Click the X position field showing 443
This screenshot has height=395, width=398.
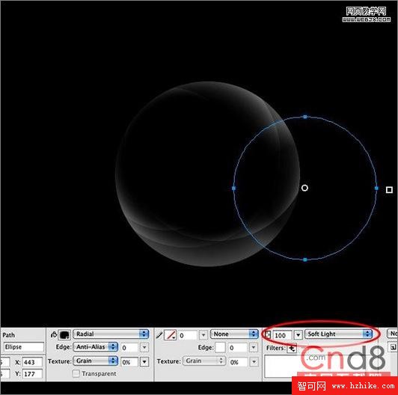coord(32,362)
